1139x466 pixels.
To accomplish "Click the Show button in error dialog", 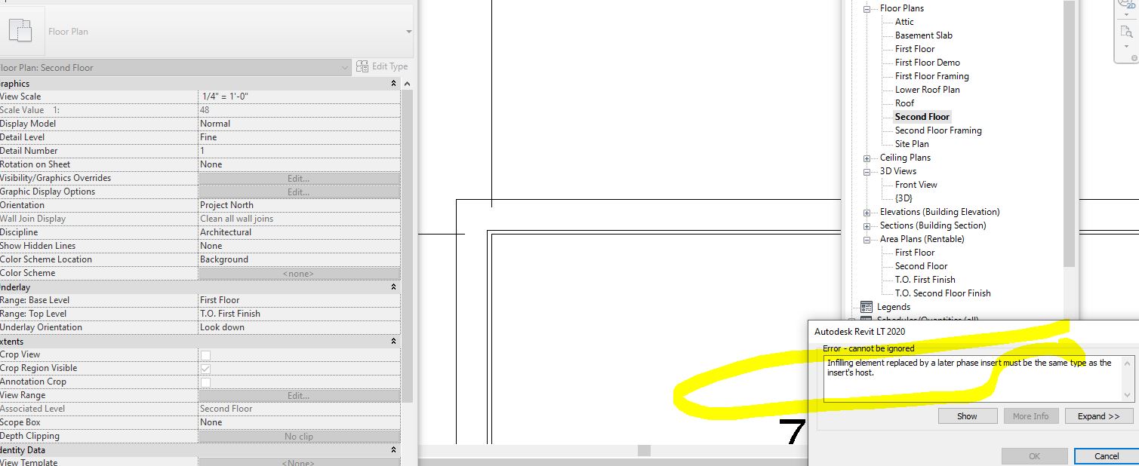I will (967, 416).
